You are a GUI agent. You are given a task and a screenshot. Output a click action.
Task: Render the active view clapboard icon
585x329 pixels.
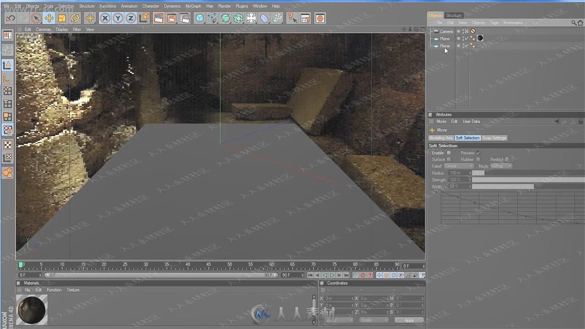[159, 18]
